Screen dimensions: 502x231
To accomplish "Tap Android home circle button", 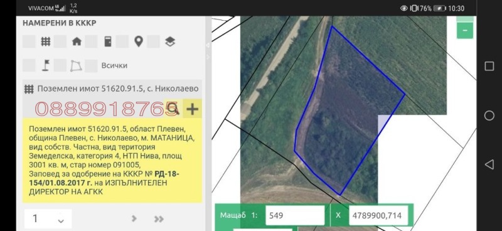I will point(489,115).
